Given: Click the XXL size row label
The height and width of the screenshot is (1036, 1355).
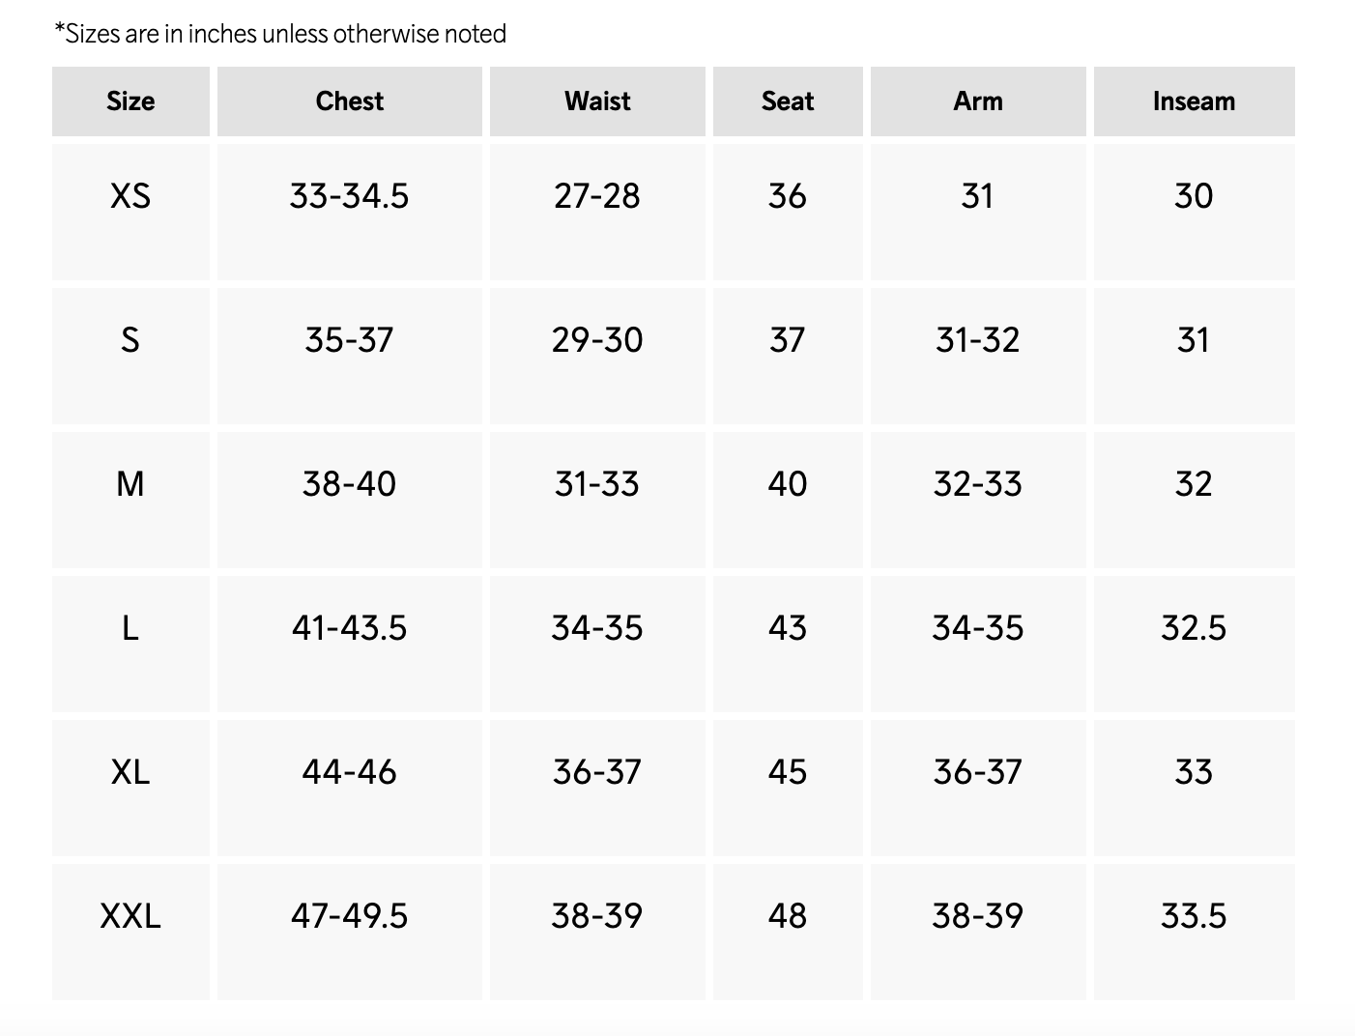Looking at the screenshot, I should tap(130, 916).
